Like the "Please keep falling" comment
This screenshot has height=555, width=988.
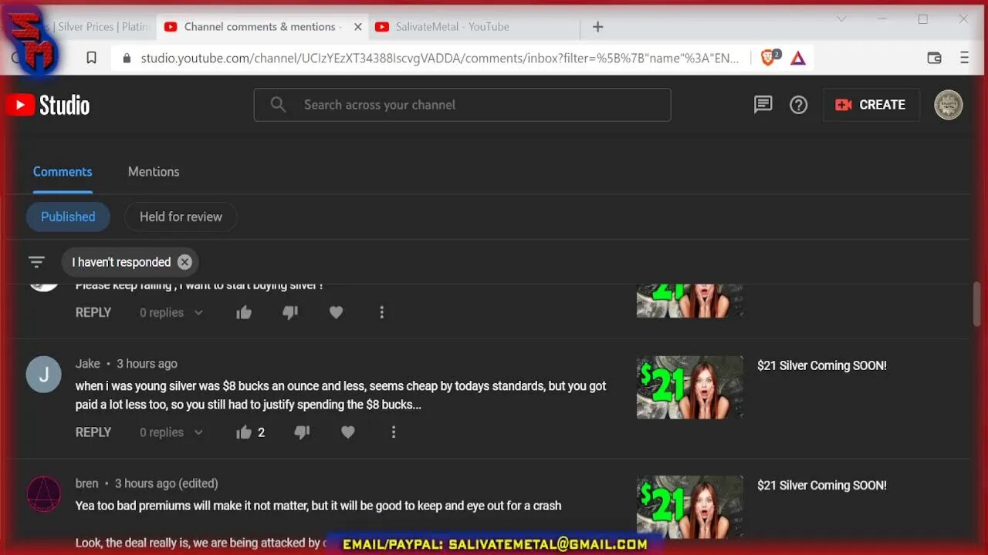tap(244, 312)
